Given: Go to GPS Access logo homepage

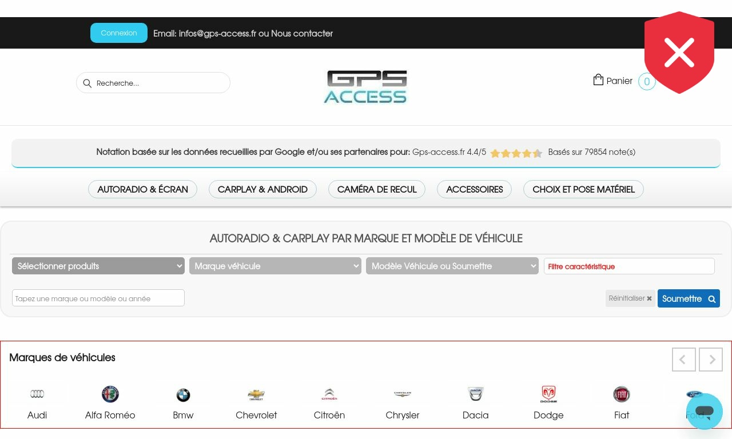Looking at the screenshot, I should pyautogui.click(x=365, y=87).
